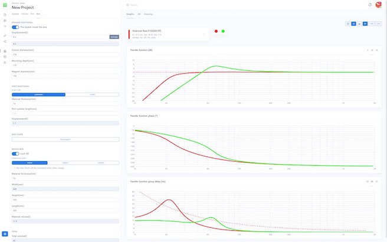Click the share icon in the sidebar
Screen dimensions: 387x242
pos(5,41)
